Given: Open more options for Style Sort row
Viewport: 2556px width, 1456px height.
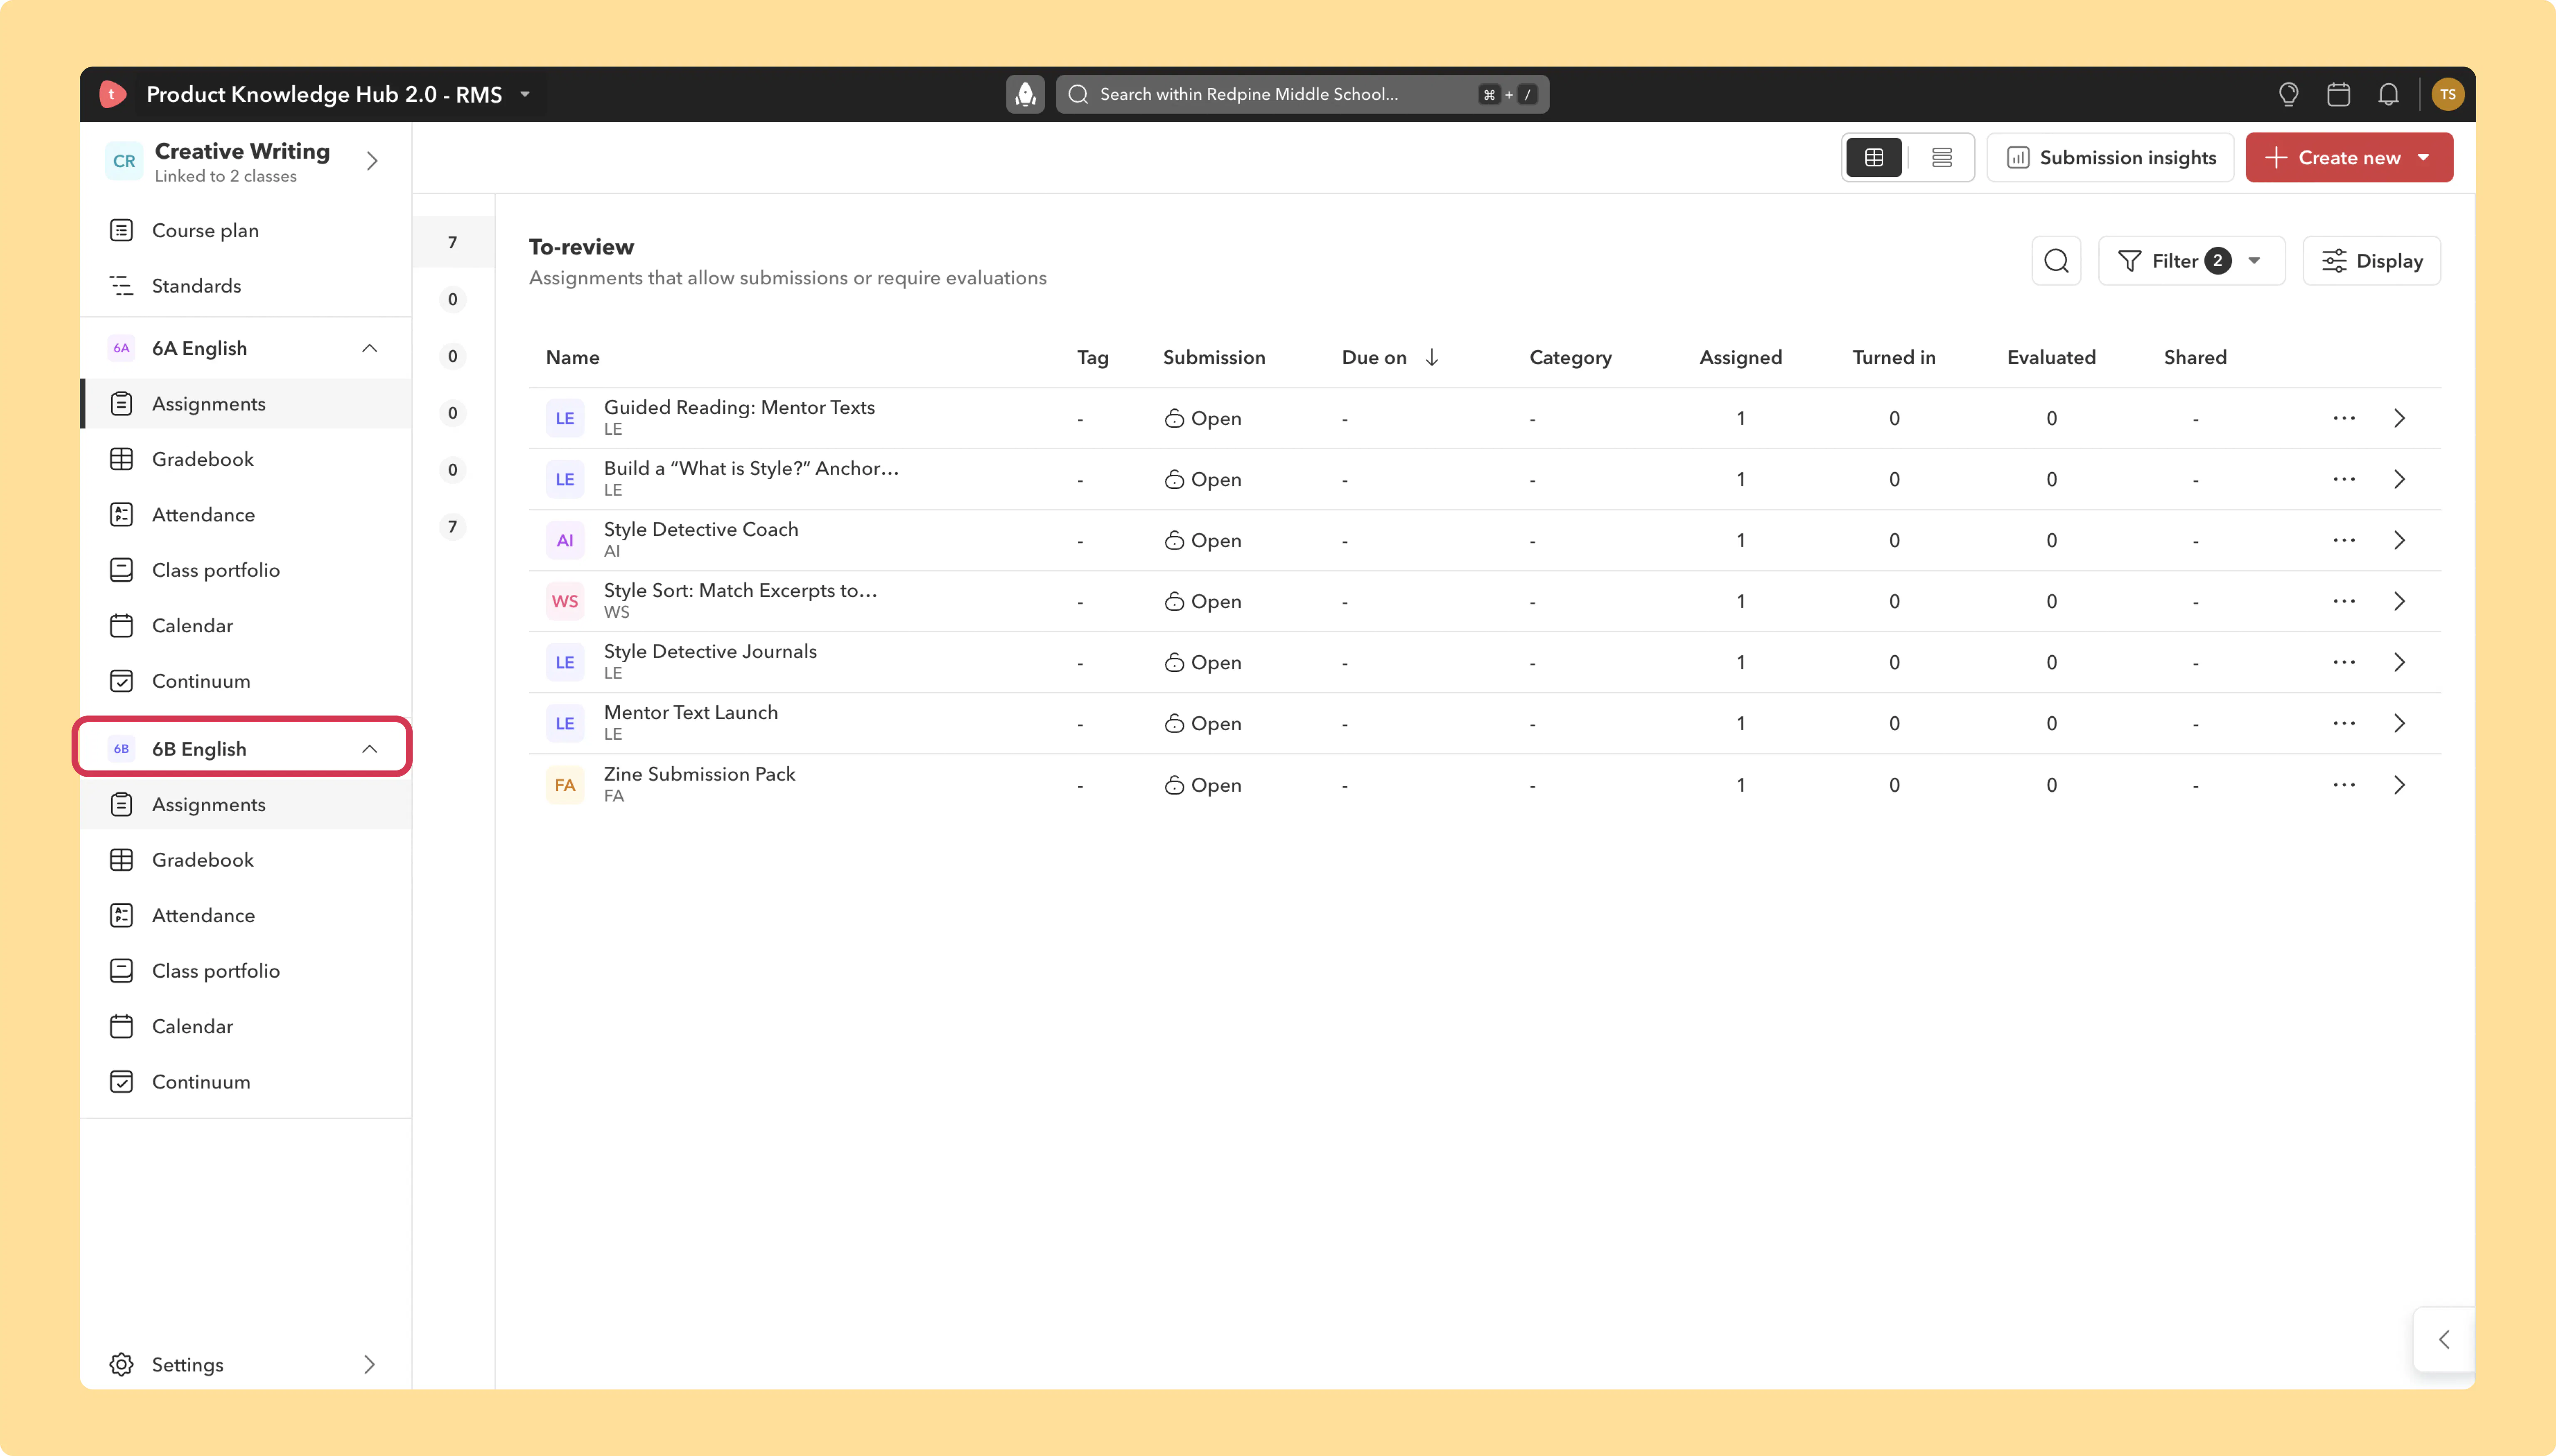Looking at the screenshot, I should 2344,601.
